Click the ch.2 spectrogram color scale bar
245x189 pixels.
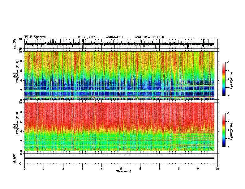224,130
